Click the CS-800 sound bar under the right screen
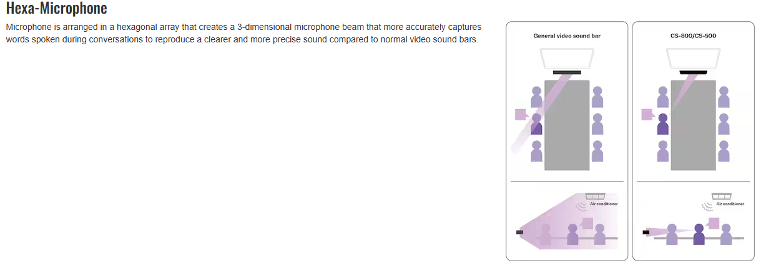Screen dimensions: 766x268 tap(692, 73)
